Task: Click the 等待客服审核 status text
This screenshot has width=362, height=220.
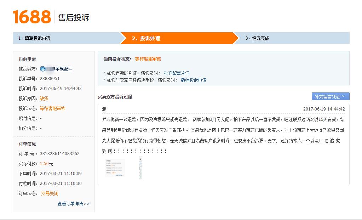Action: [148, 59]
